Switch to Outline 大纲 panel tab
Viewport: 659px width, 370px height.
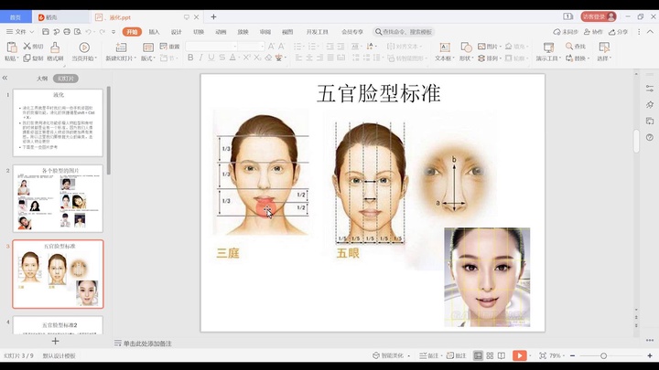coord(42,79)
